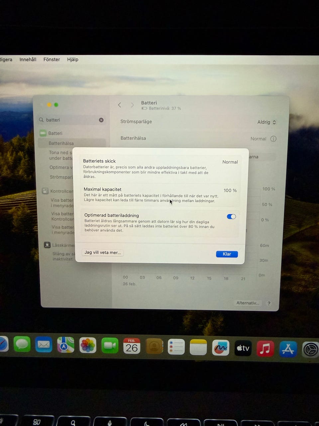Go forward with the right chevron

pyautogui.click(x=132, y=105)
